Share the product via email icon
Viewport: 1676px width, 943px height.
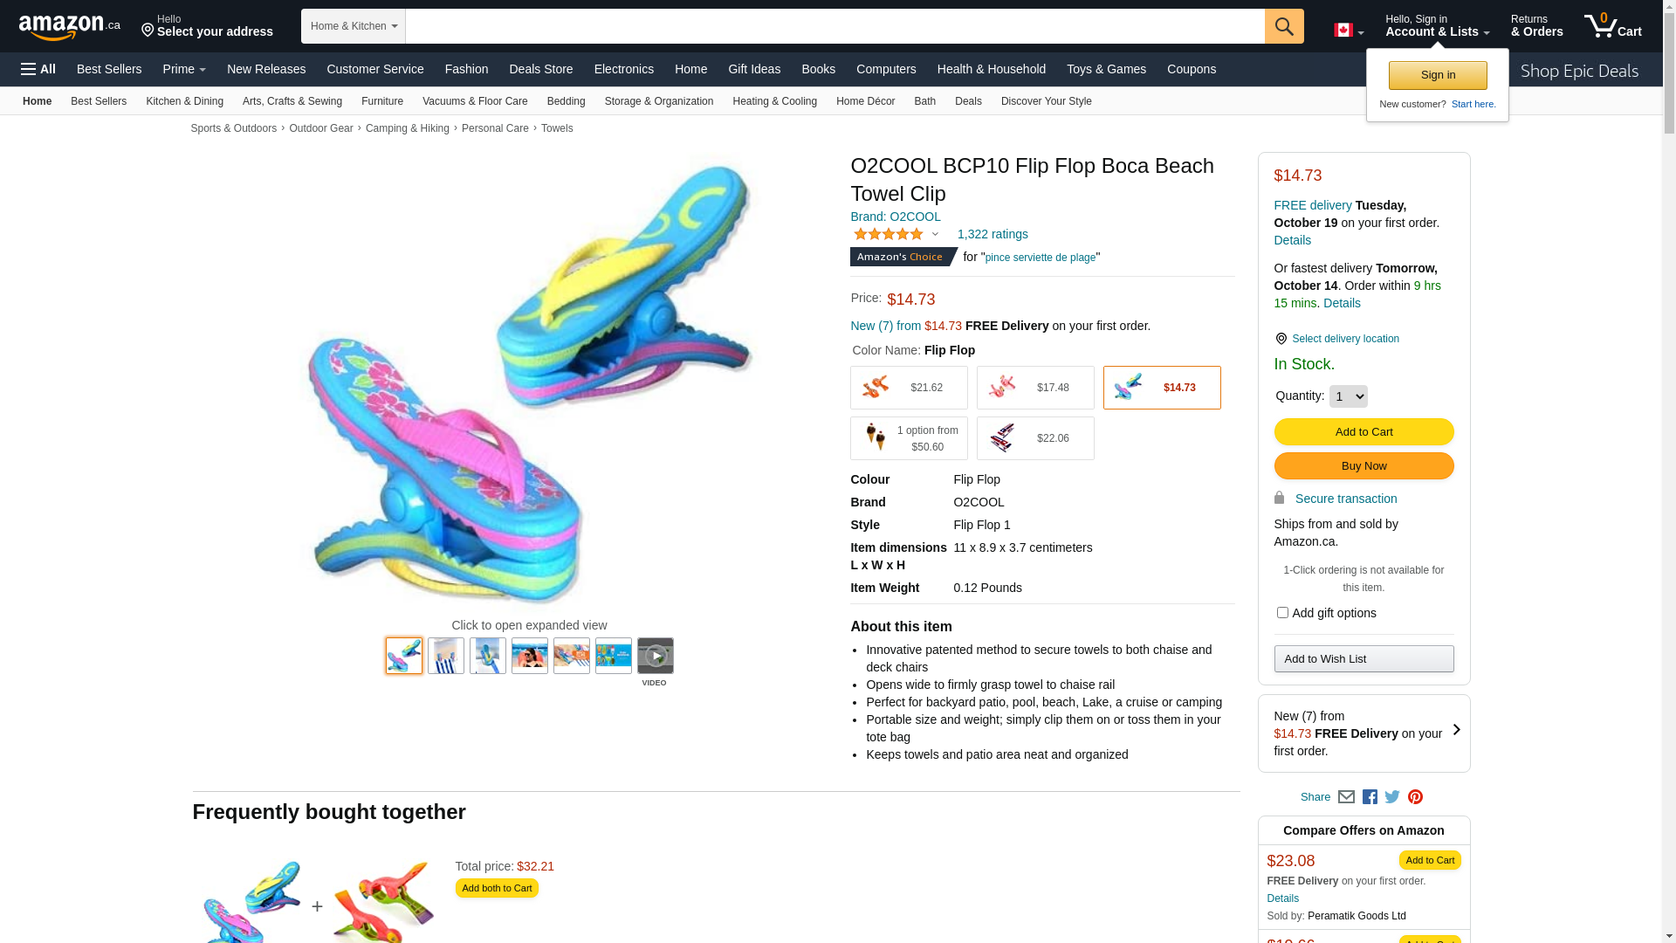[1346, 797]
